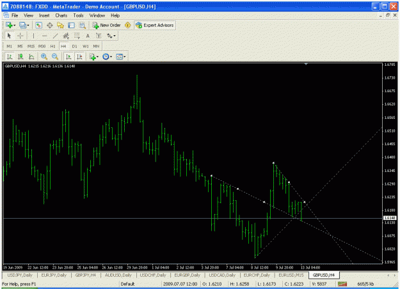The height and width of the screenshot is (289, 400).
Task: Switch timeframe to MN
Action: [96, 46]
